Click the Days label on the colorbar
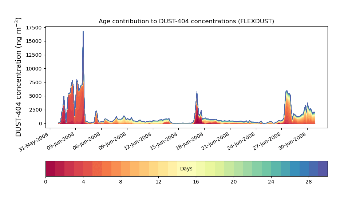Screen dimensions: 364x218 pyautogui.click(x=186, y=169)
